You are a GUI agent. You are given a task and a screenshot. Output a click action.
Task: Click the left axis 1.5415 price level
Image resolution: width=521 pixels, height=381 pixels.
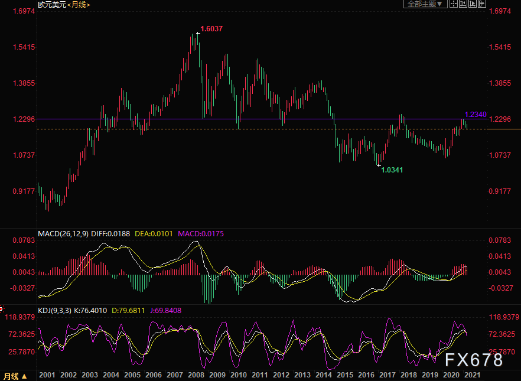tap(24, 47)
